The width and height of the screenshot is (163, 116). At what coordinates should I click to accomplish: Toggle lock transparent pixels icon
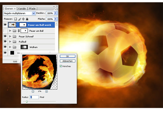(15, 19)
